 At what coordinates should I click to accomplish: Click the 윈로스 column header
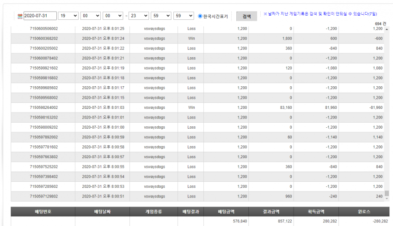pyautogui.click(x=364, y=212)
